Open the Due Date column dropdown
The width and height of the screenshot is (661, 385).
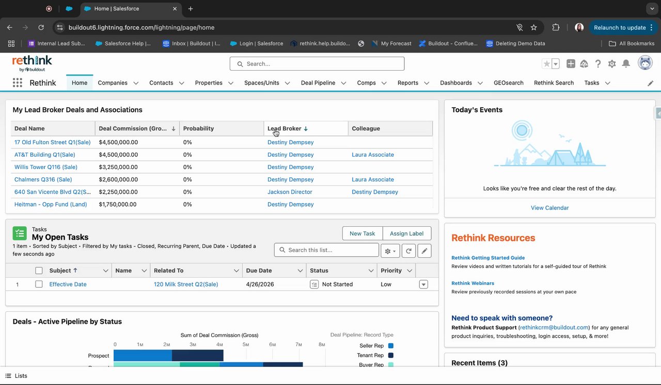[x=300, y=271]
